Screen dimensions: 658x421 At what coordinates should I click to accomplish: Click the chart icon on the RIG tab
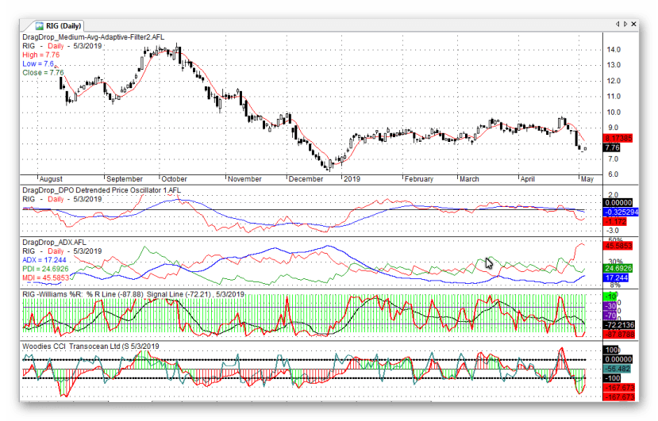(40, 26)
